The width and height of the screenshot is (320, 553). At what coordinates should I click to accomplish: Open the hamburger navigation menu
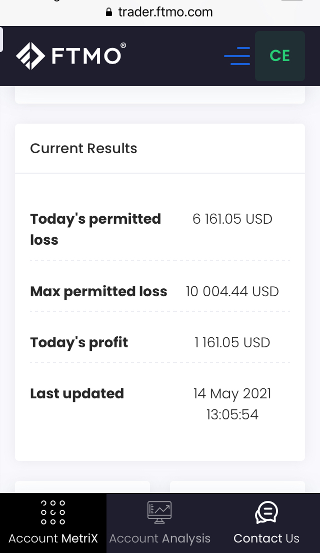click(237, 56)
